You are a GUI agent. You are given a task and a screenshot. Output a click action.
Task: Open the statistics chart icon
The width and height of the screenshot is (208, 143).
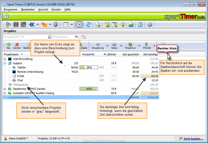tap(131, 25)
